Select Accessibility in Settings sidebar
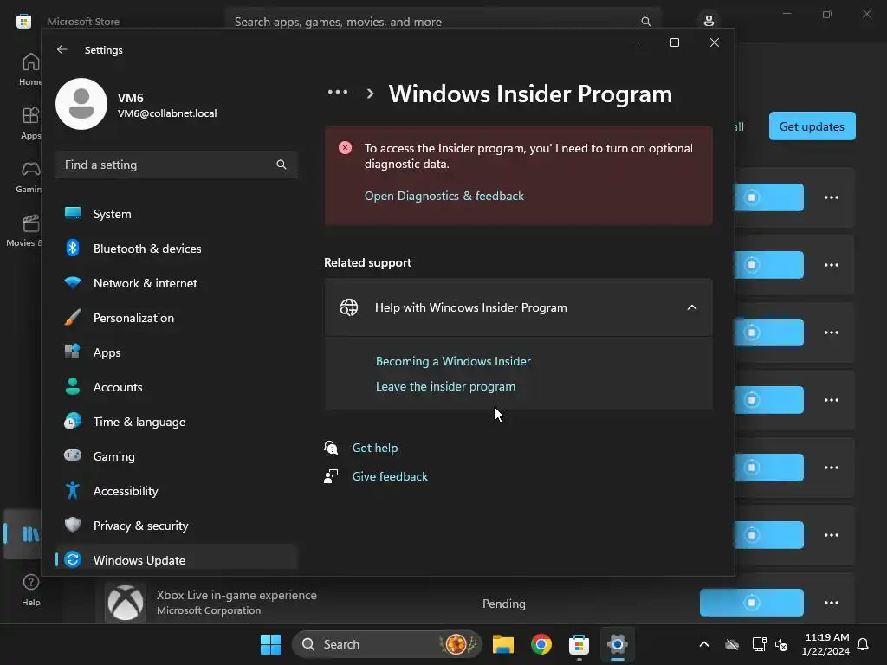 177,491
